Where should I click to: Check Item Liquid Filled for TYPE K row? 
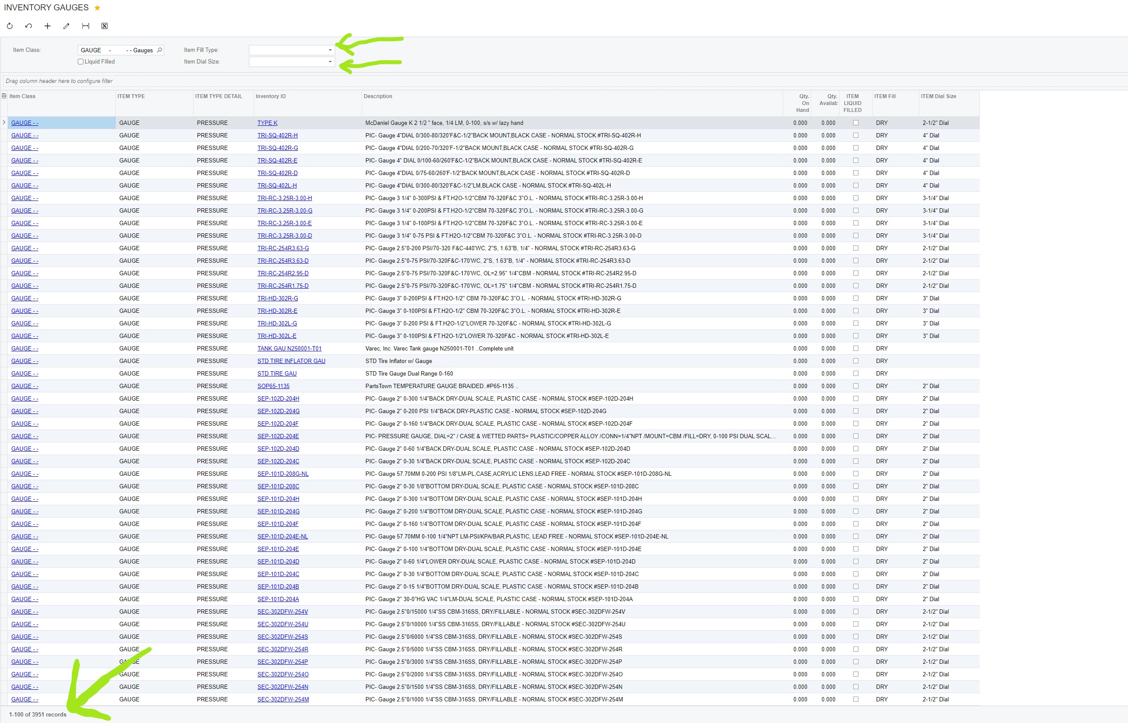click(x=855, y=123)
